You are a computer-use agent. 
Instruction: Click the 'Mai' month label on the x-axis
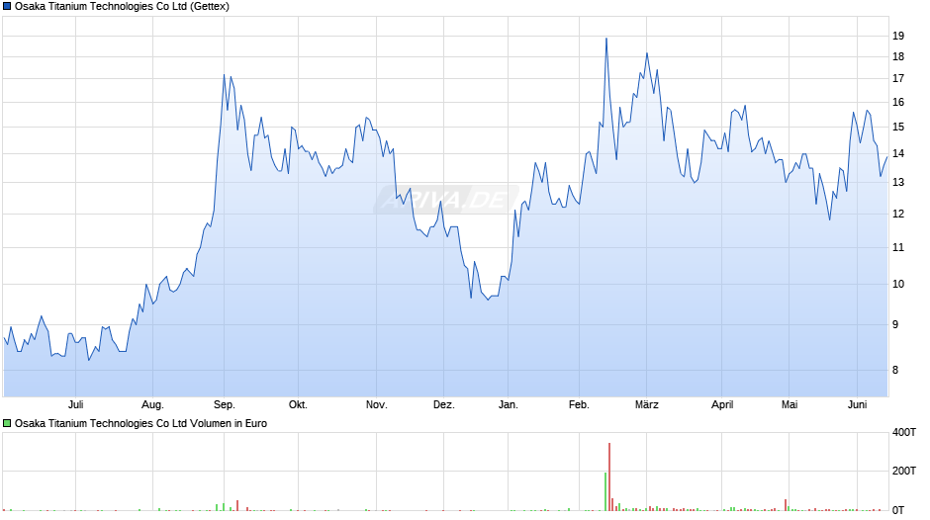pyautogui.click(x=789, y=404)
